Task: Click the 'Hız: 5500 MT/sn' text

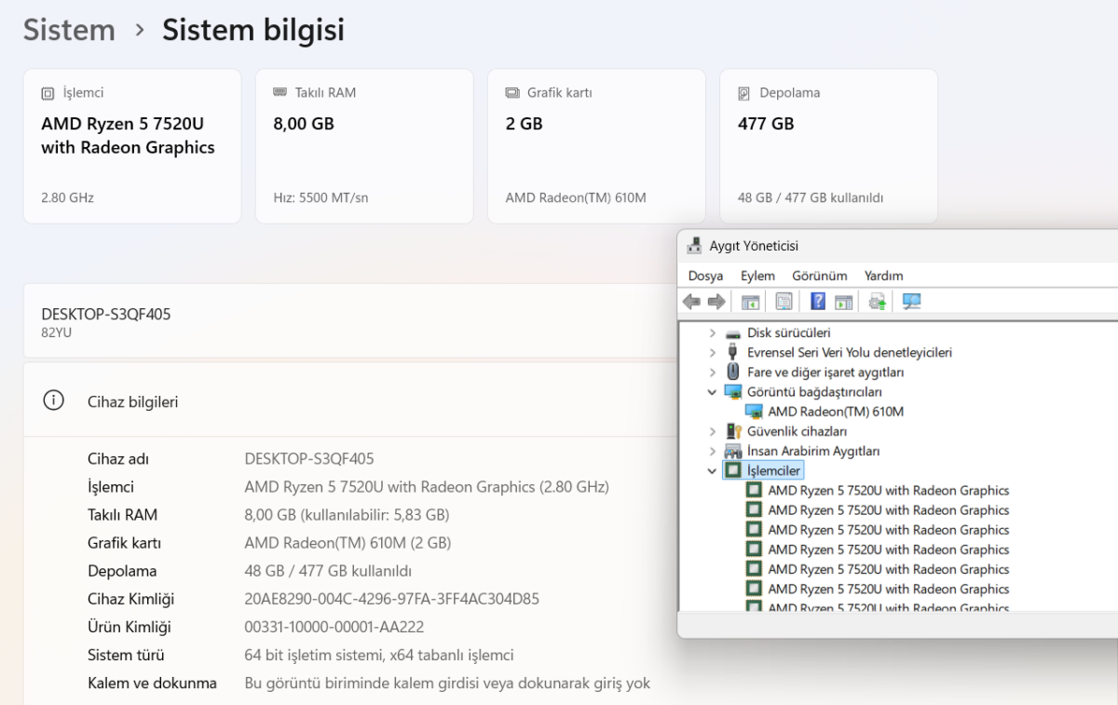Action: pyautogui.click(x=320, y=198)
